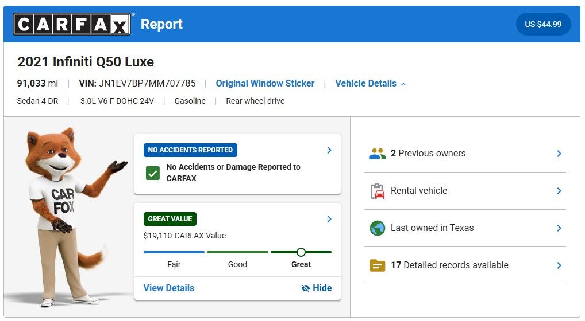585x321 pixels.
Task: Open the 2 Previous owners row
Action: (464, 154)
